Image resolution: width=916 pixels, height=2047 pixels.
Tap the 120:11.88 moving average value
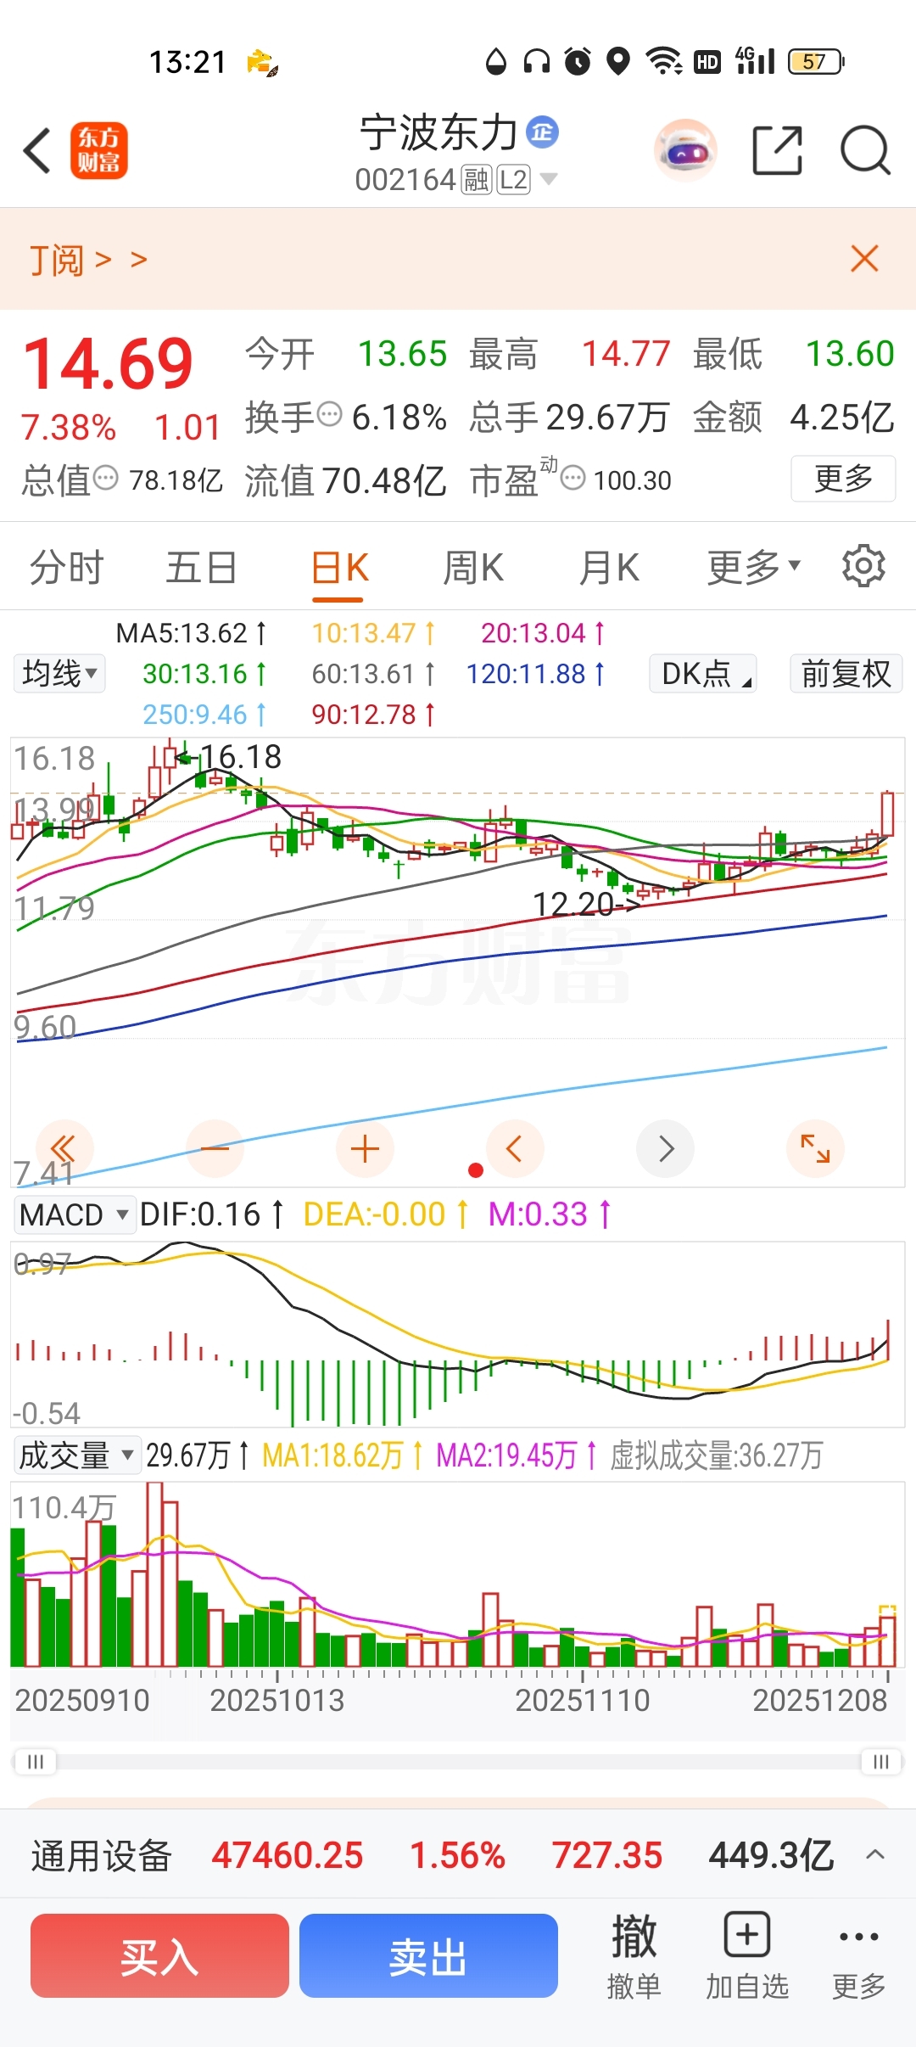(x=535, y=674)
